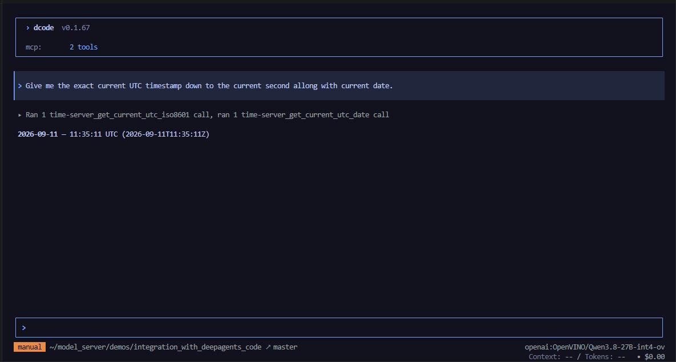The width and height of the screenshot is (676, 362).
Task: Click the 'Tokens: --' status entry
Action: [x=605, y=357]
